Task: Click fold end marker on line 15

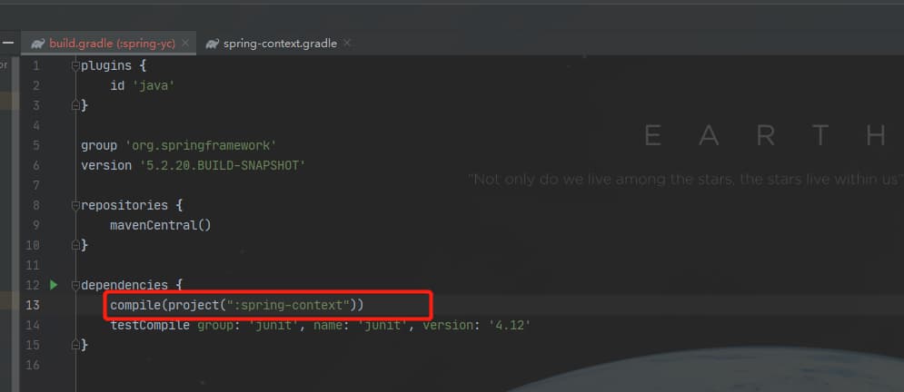Action: click(x=75, y=346)
